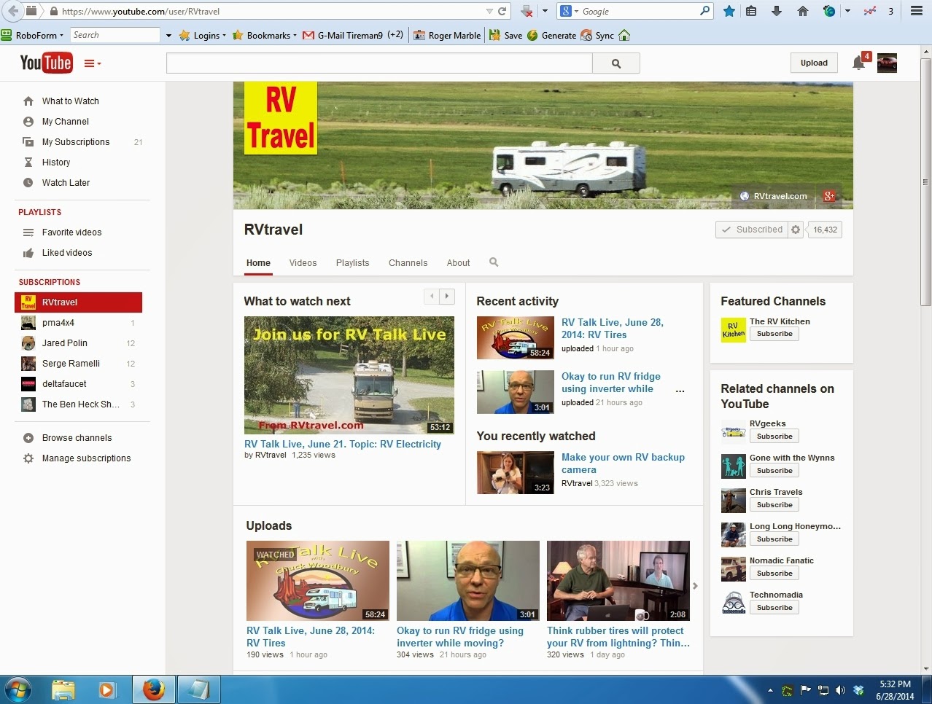Select the channel Home tab
Screen dimensions: 932x704
(x=258, y=263)
